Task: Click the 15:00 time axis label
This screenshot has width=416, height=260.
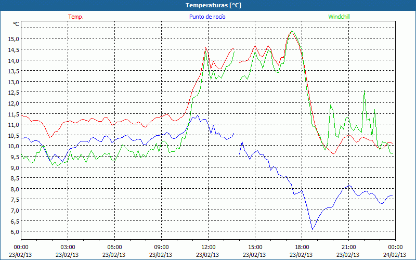Action: [x=255, y=248]
